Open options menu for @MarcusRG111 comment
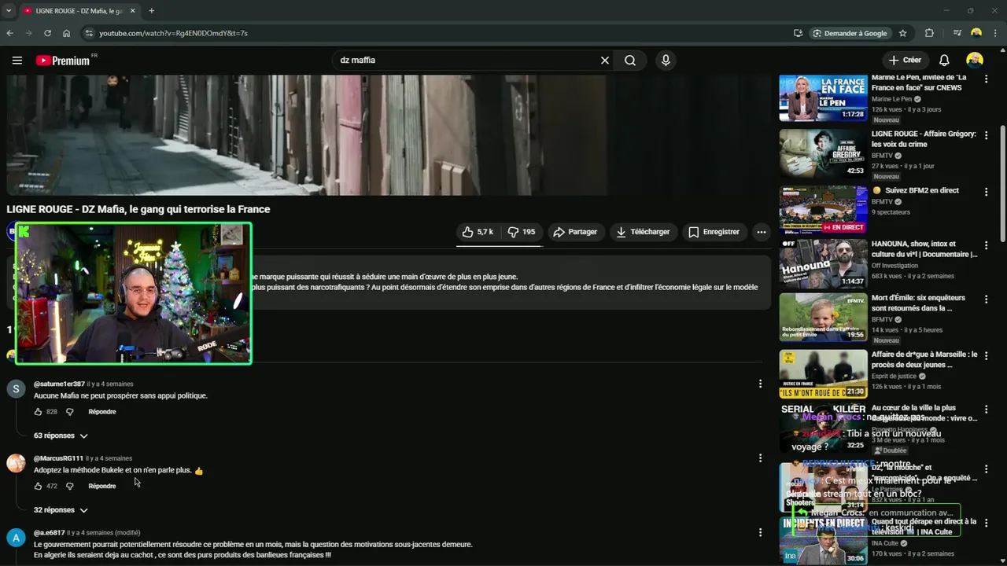1007x566 pixels. click(760, 458)
